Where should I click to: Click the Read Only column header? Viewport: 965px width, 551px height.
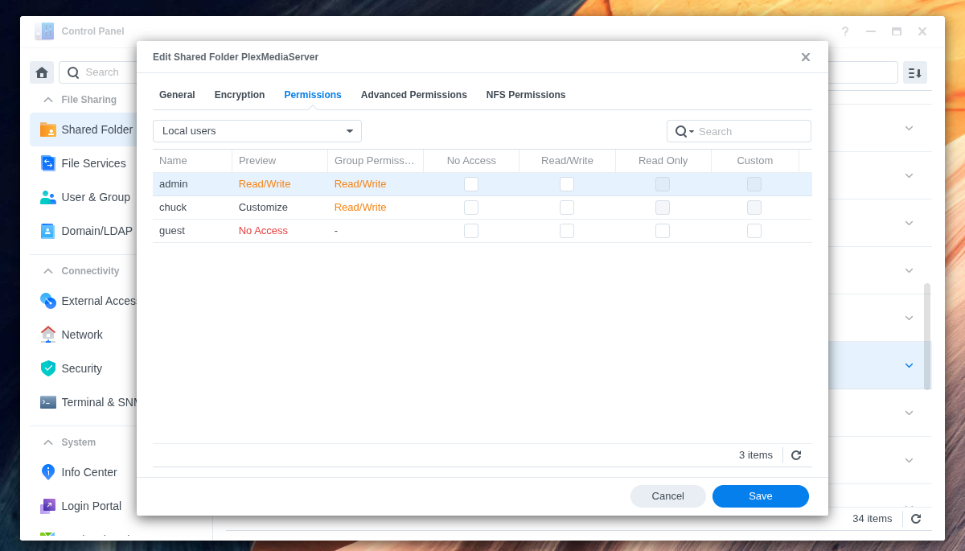[663, 161]
